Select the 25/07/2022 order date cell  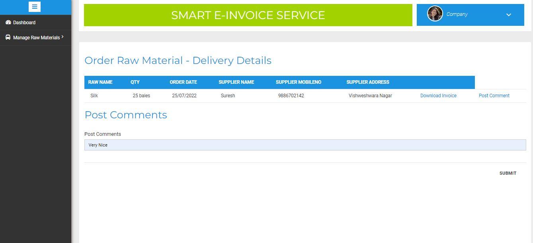click(184, 96)
